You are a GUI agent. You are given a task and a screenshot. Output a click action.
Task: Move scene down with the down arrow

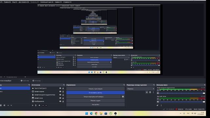click(11, 106)
